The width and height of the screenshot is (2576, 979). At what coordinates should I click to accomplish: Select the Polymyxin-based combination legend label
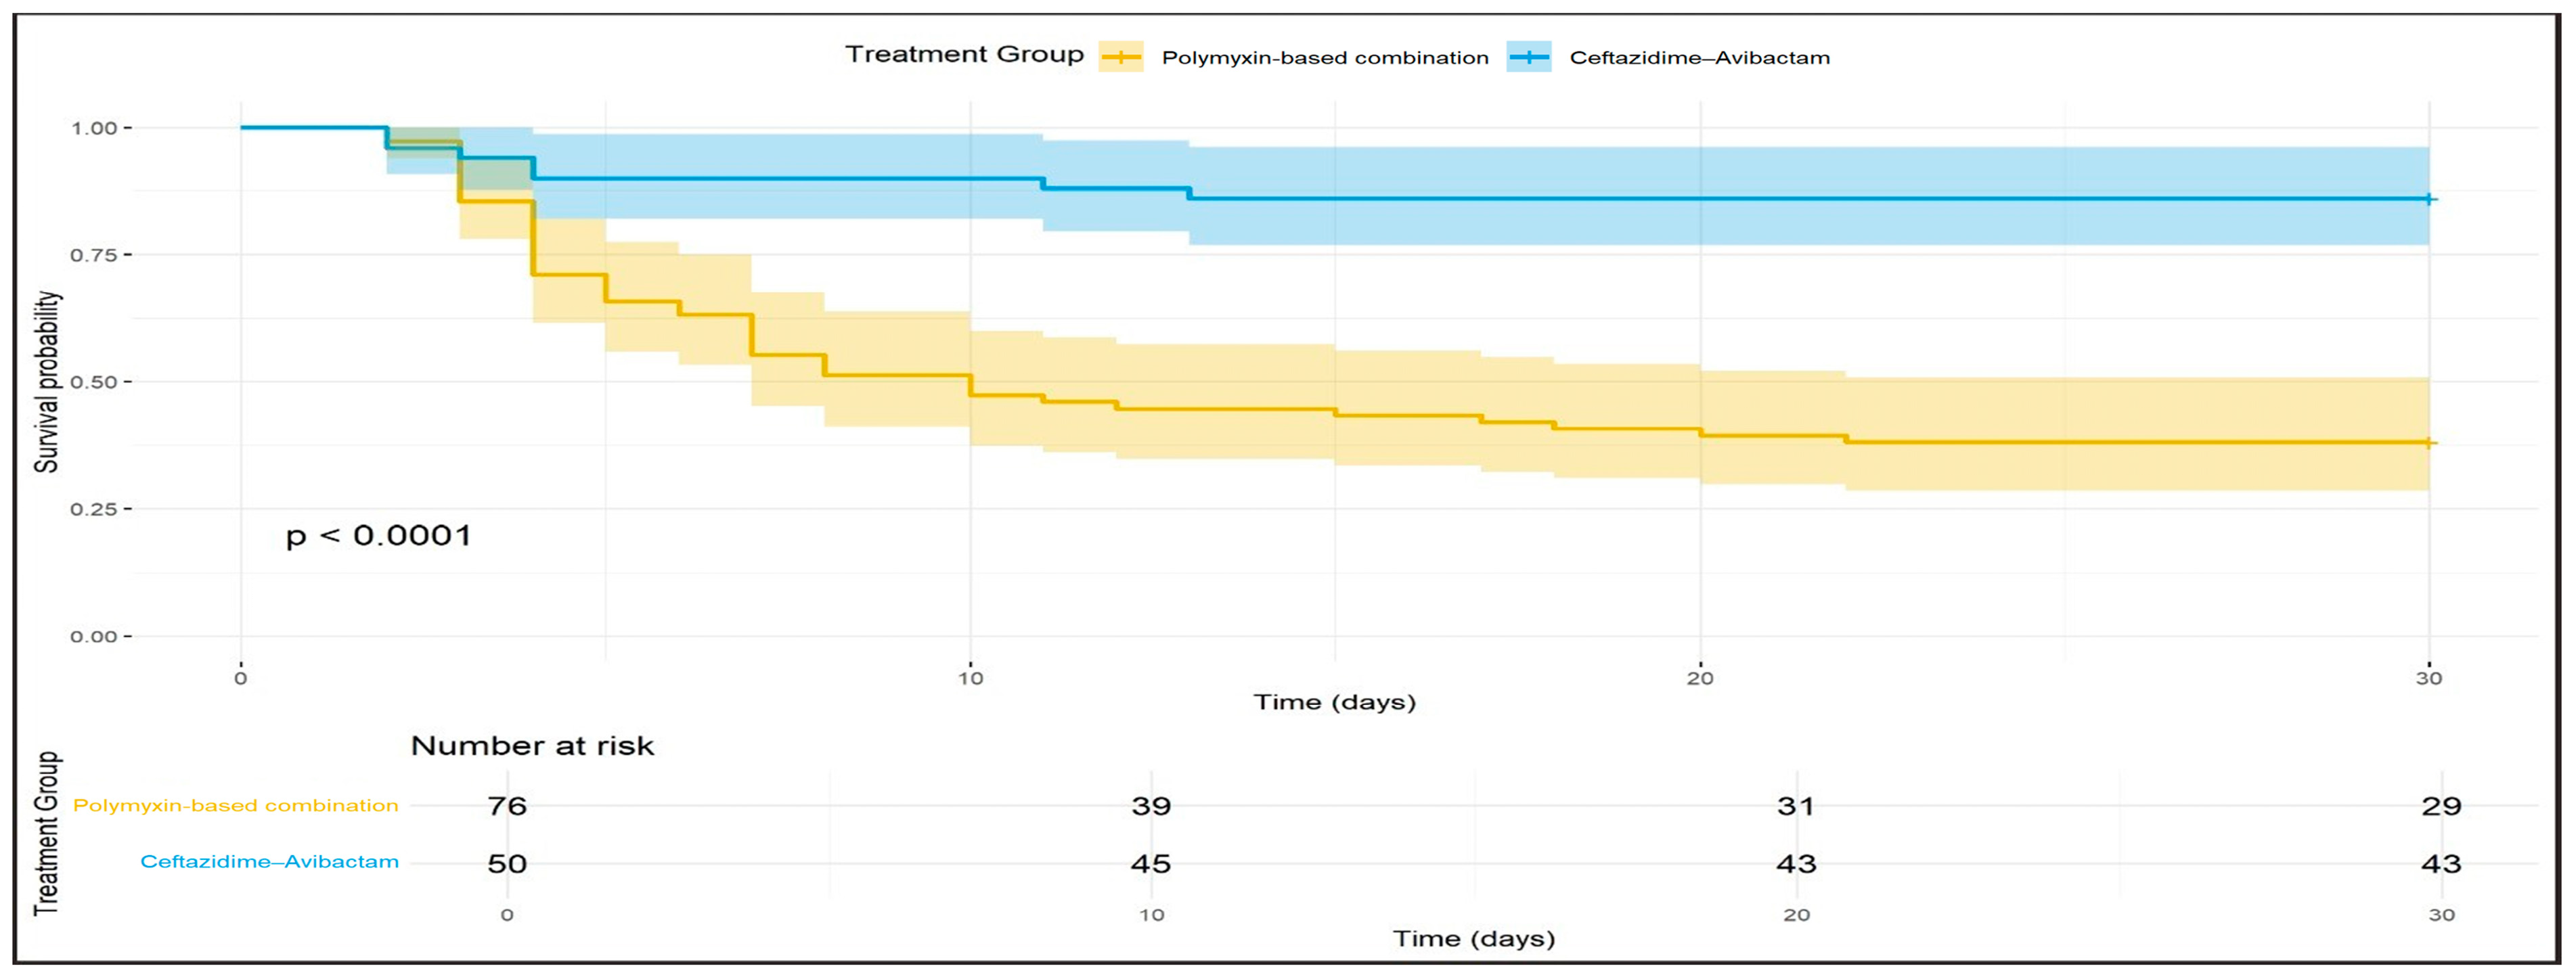[1325, 58]
